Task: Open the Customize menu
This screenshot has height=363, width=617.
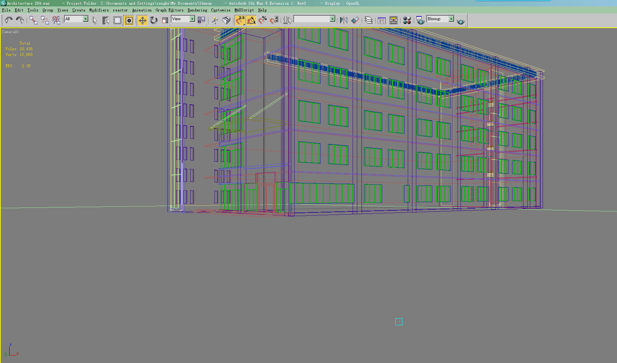Action: [221, 10]
